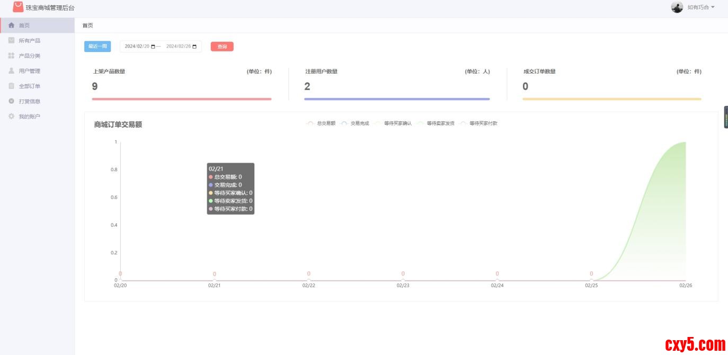Viewport: 728px width, 355px height.
Task: Click the 所有产品 sidebar icon
Action: tap(11, 40)
